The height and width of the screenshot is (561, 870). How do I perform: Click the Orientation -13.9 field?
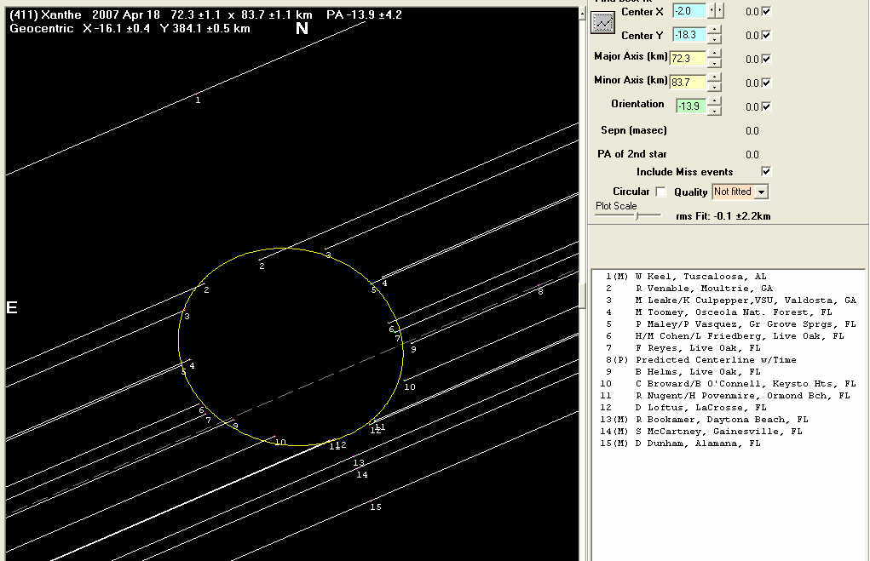[x=691, y=106]
